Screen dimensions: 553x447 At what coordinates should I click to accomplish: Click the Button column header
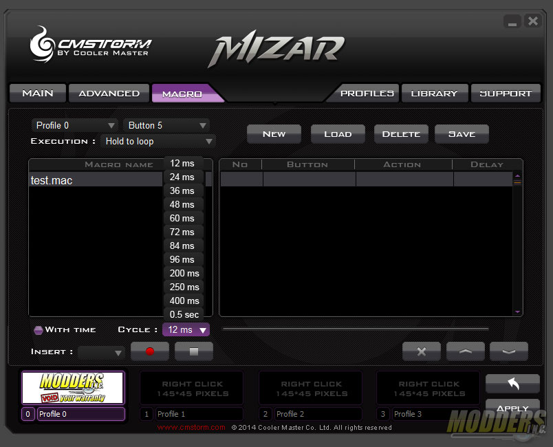point(308,164)
